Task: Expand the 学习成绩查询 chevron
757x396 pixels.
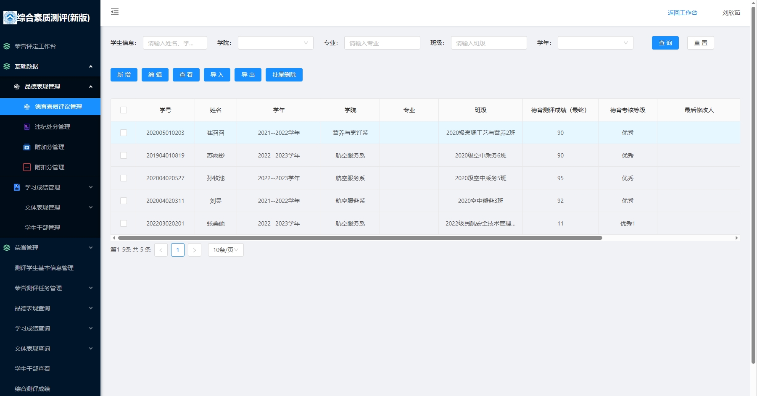Action: 91,328
